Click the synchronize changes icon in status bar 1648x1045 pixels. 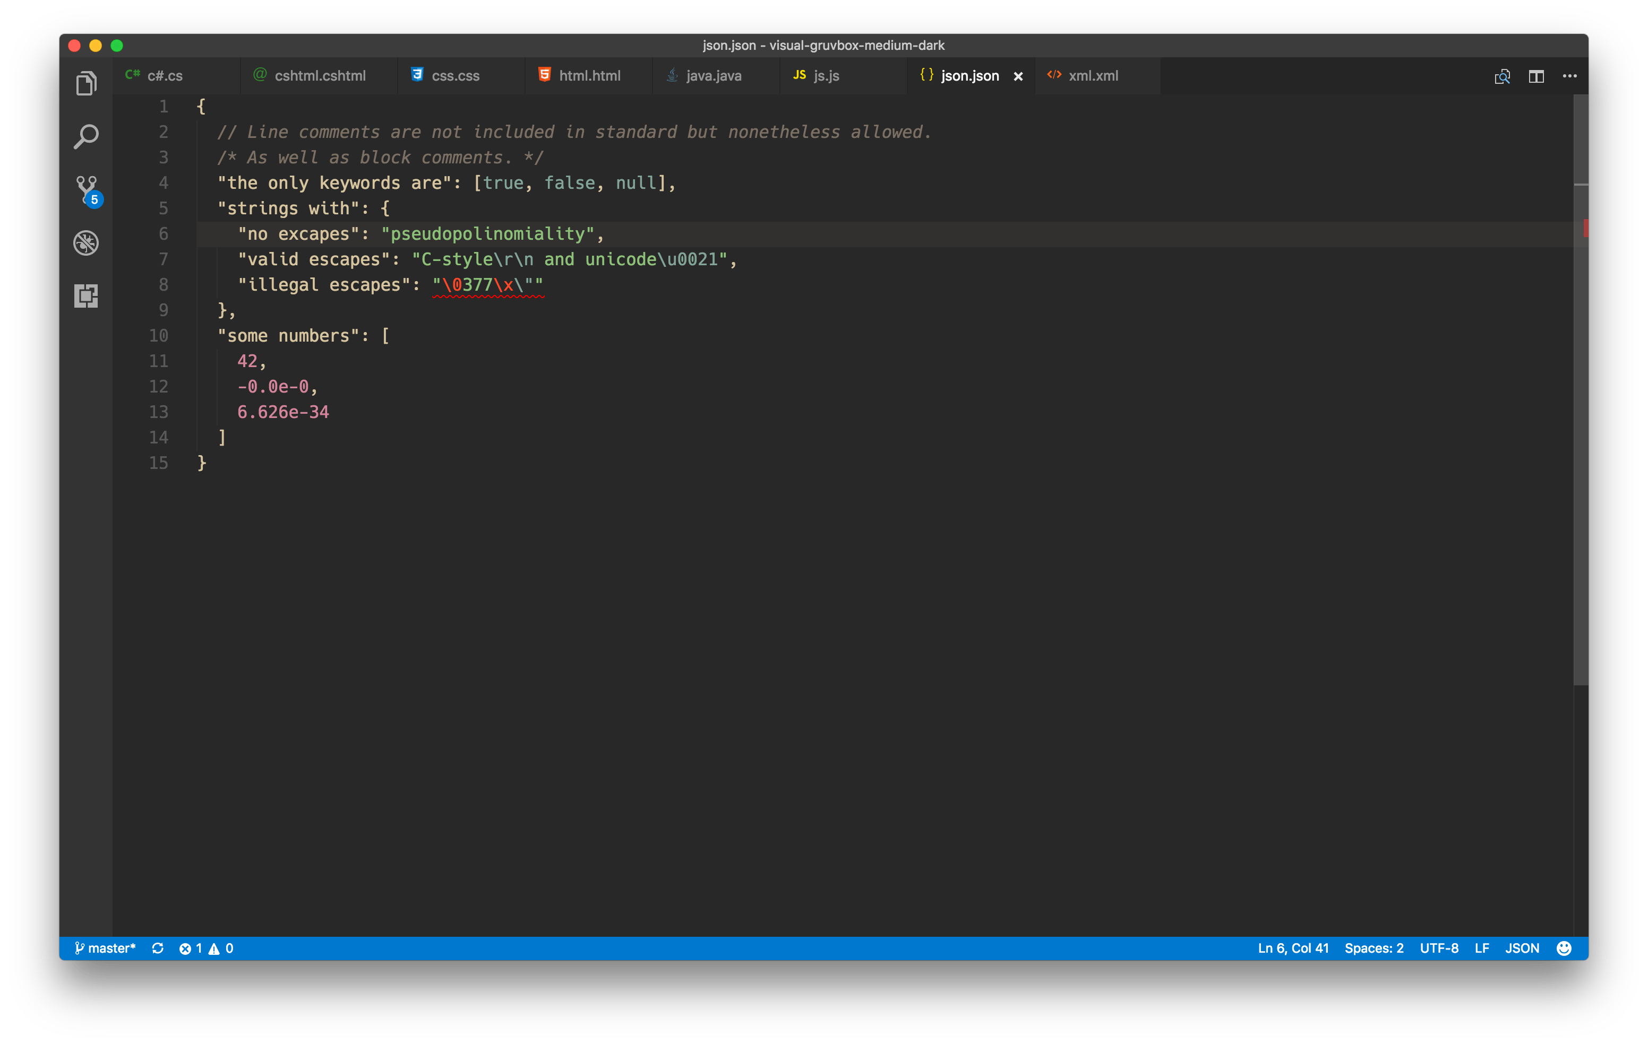point(158,948)
